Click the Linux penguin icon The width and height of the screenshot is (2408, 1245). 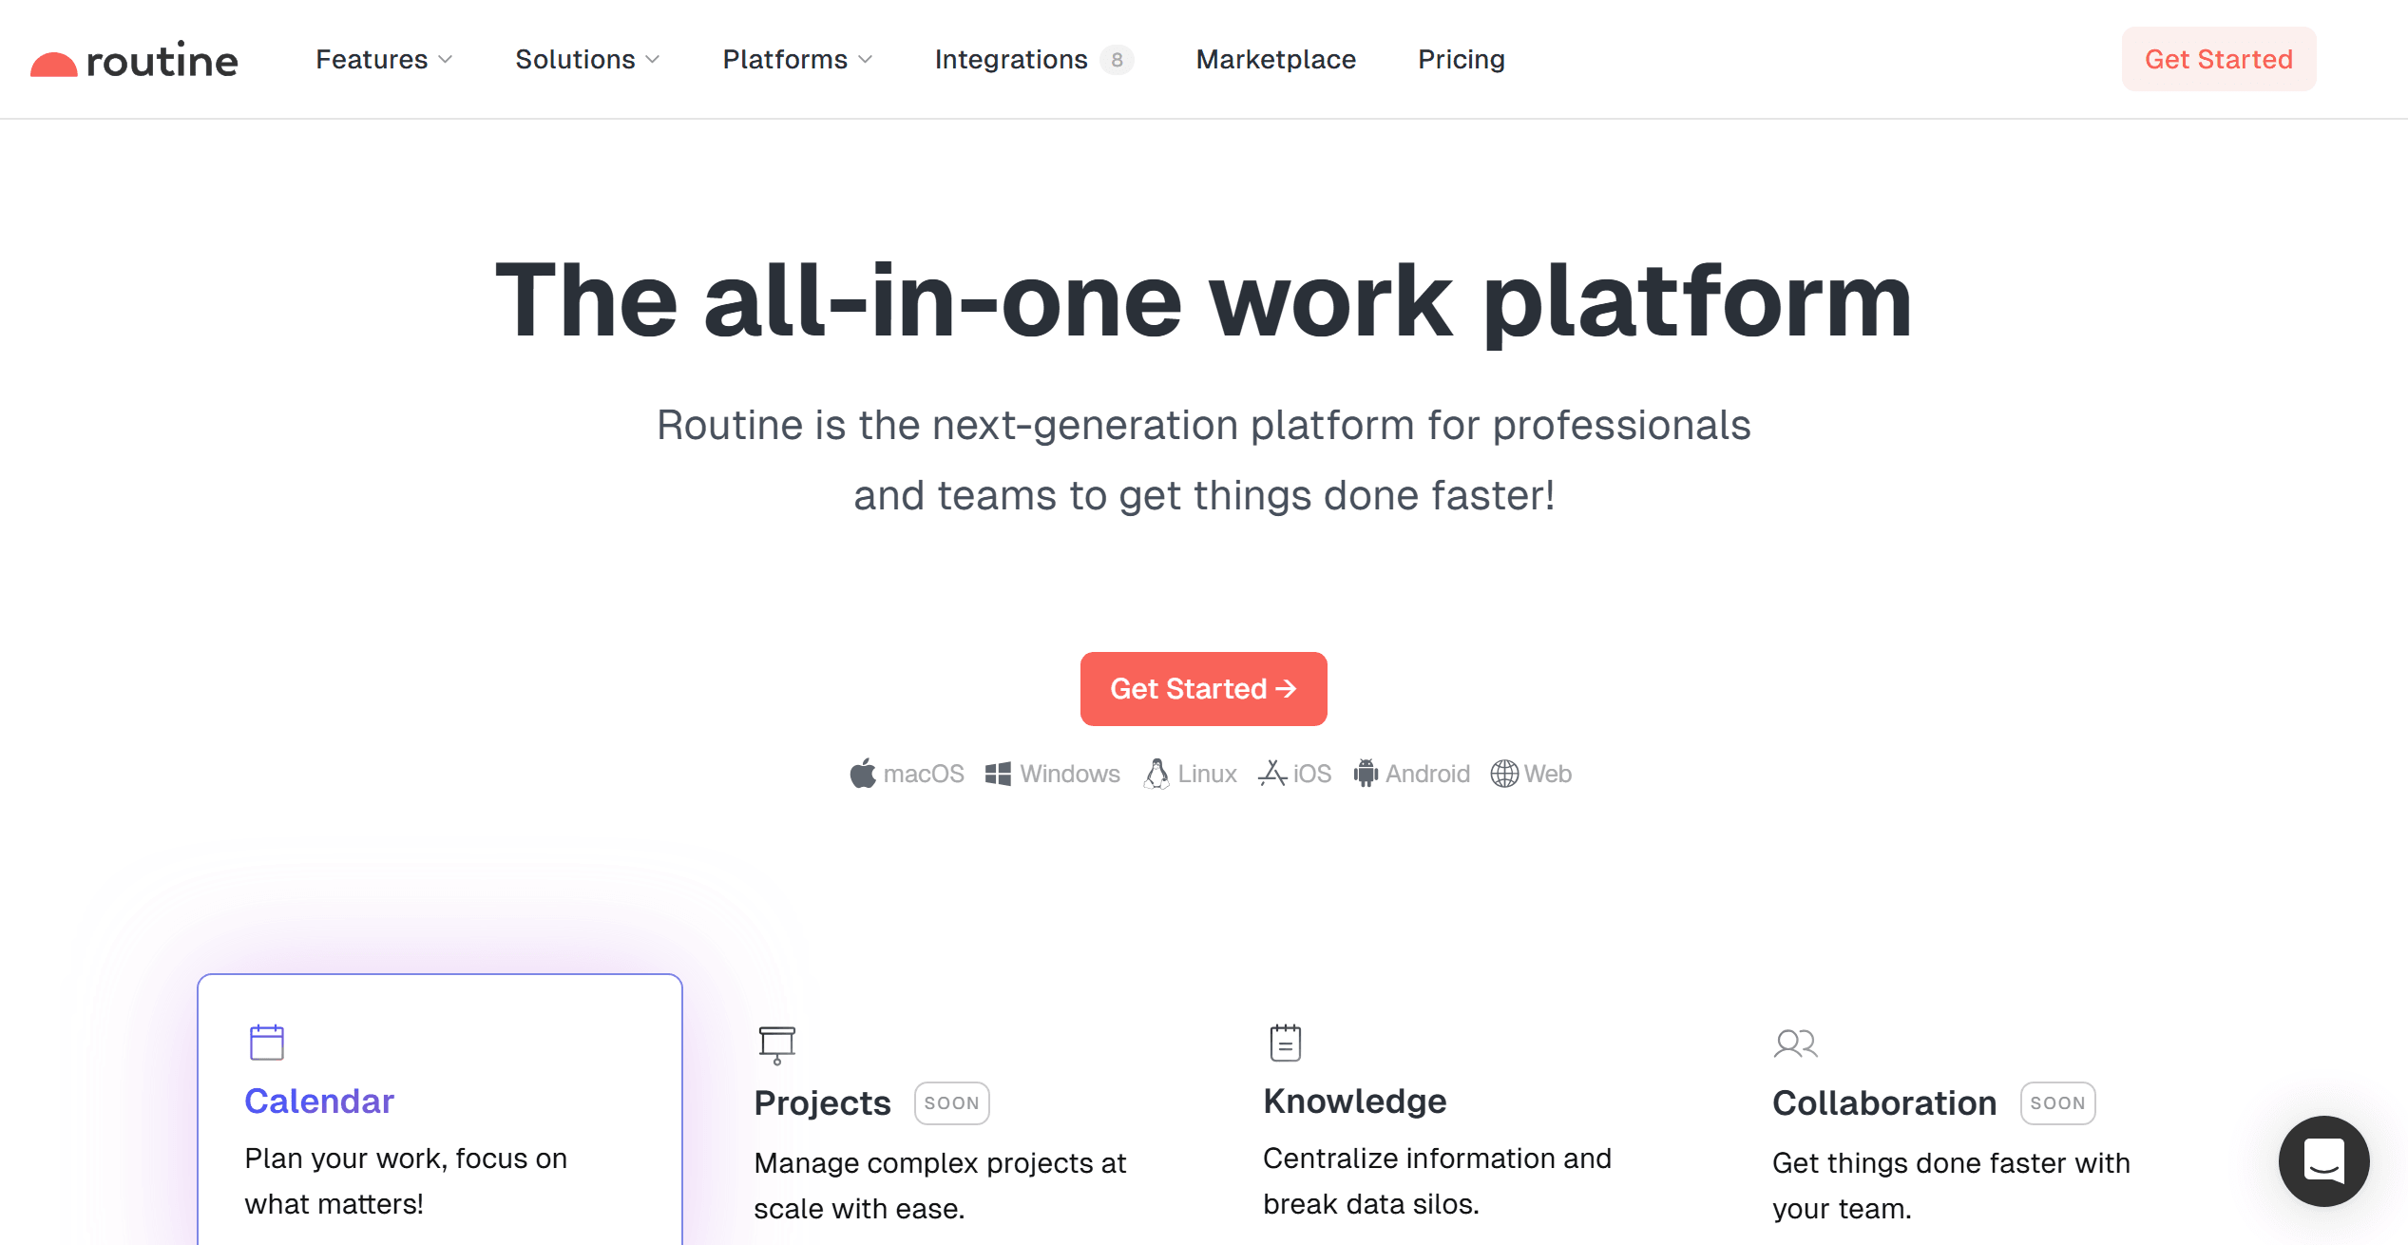[x=1156, y=774]
